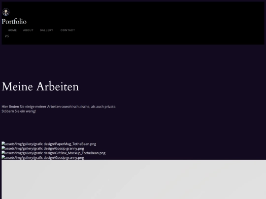The height and width of the screenshot is (199, 266).
Task: Open the CONTACT menu item
Action: coord(67,30)
